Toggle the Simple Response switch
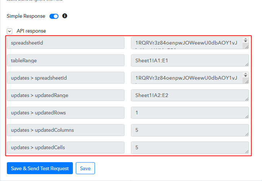Image resolution: width=262 pixels, height=181 pixels. point(54,16)
